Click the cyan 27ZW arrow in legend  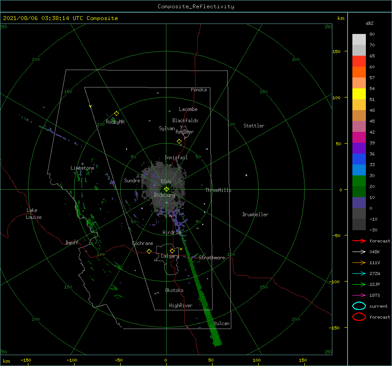click(359, 274)
